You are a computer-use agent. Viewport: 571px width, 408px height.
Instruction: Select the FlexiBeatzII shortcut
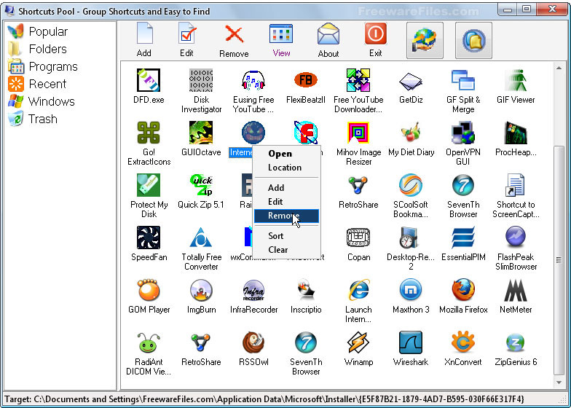(x=306, y=86)
